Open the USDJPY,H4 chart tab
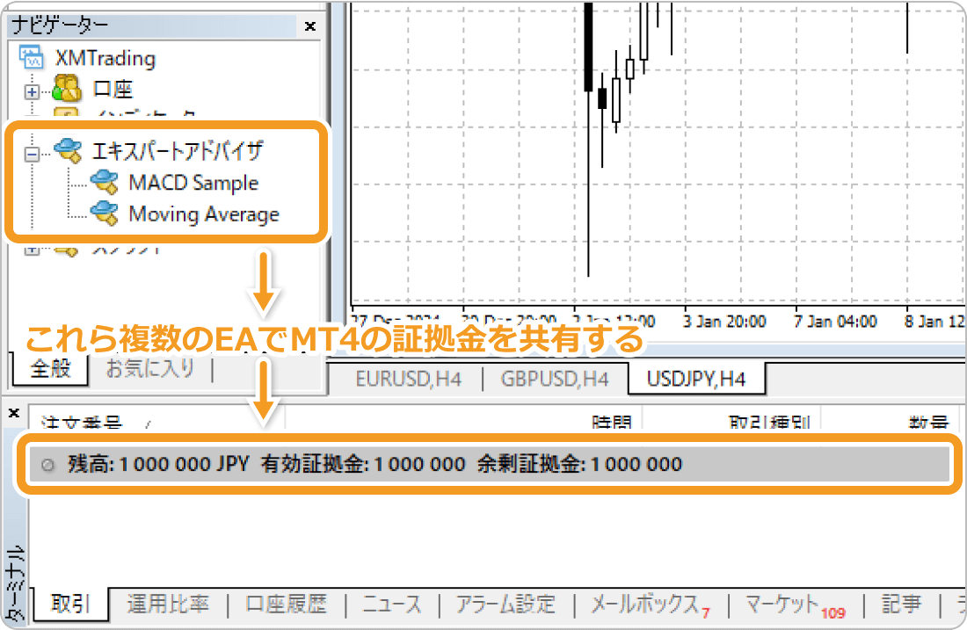This screenshot has height=630, width=967. click(696, 379)
